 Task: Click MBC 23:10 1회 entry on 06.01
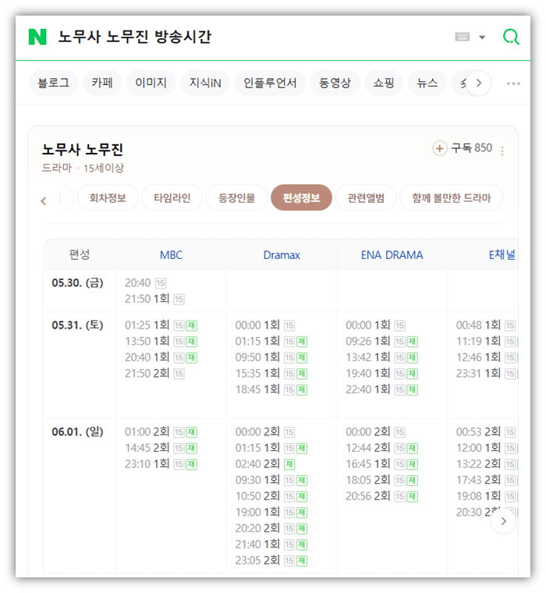161,464
